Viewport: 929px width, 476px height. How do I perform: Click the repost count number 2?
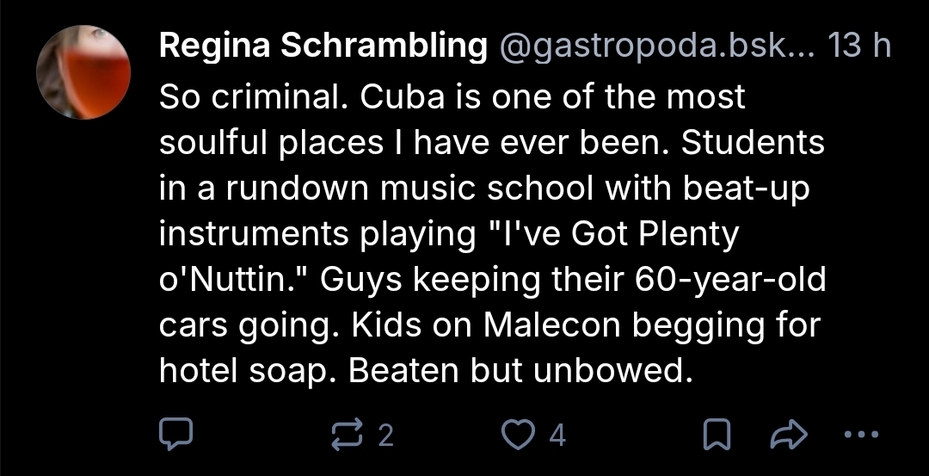pos(386,436)
